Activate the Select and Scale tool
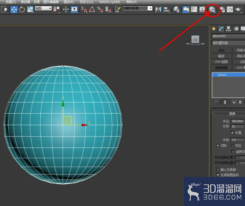 pyautogui.click(x=30, y=9)
